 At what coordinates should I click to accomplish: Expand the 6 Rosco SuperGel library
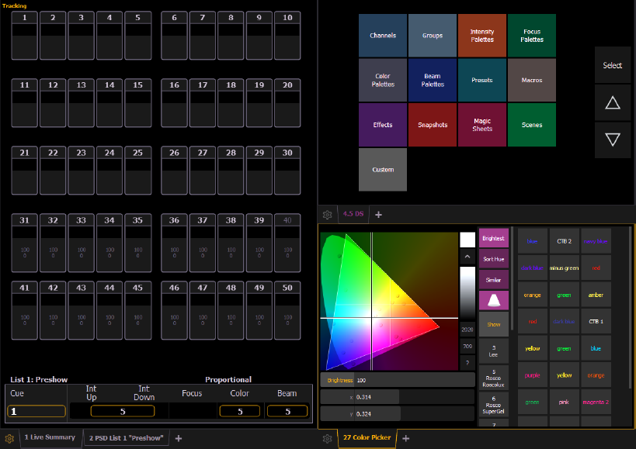pyautogui.click(x=493, y=404)
